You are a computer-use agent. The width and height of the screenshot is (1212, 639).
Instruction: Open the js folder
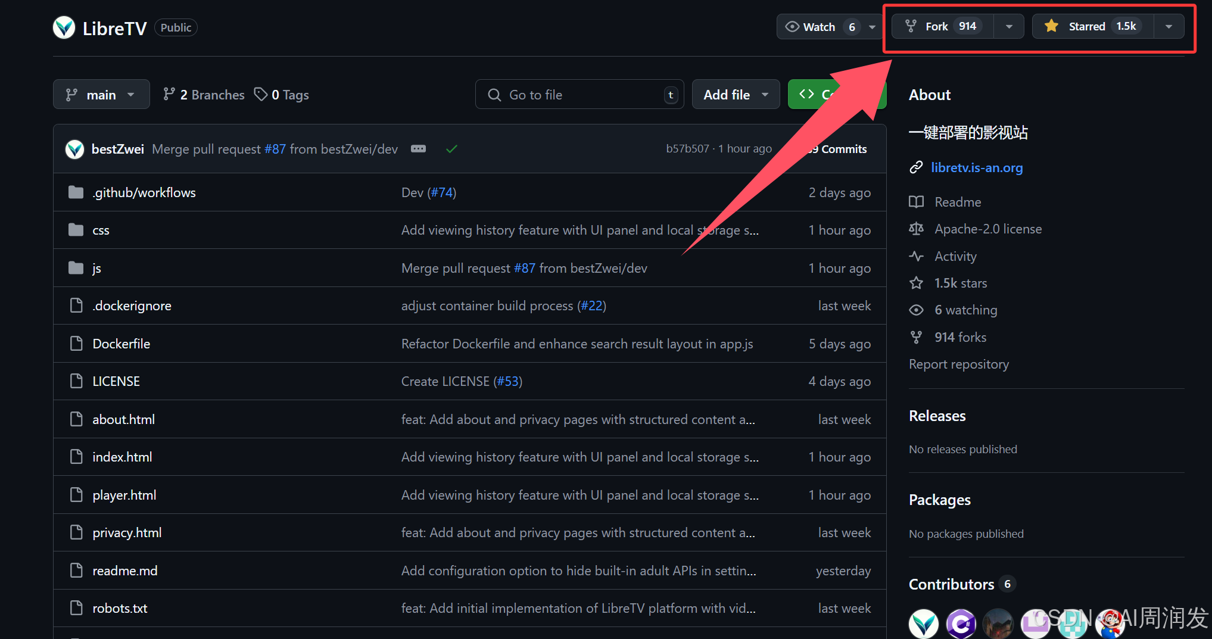[x=96, y=268]
